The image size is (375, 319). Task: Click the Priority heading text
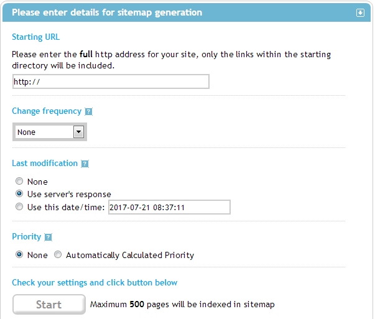click(x=27, y=237)
